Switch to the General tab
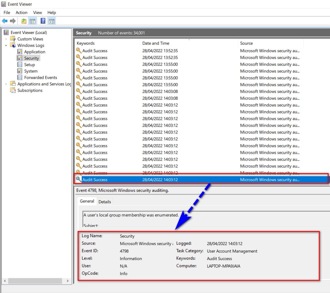 87,201
